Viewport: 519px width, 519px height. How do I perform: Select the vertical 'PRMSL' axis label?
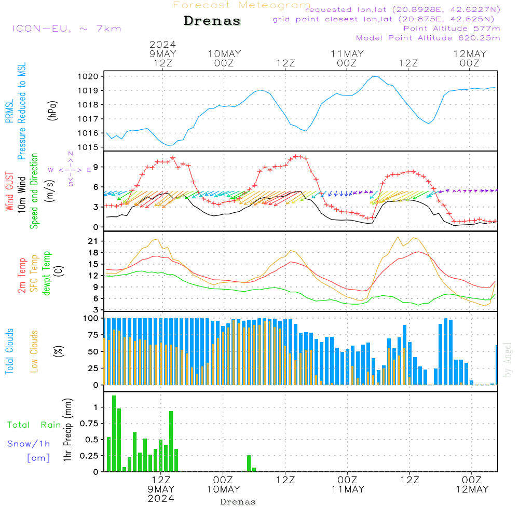9,111
